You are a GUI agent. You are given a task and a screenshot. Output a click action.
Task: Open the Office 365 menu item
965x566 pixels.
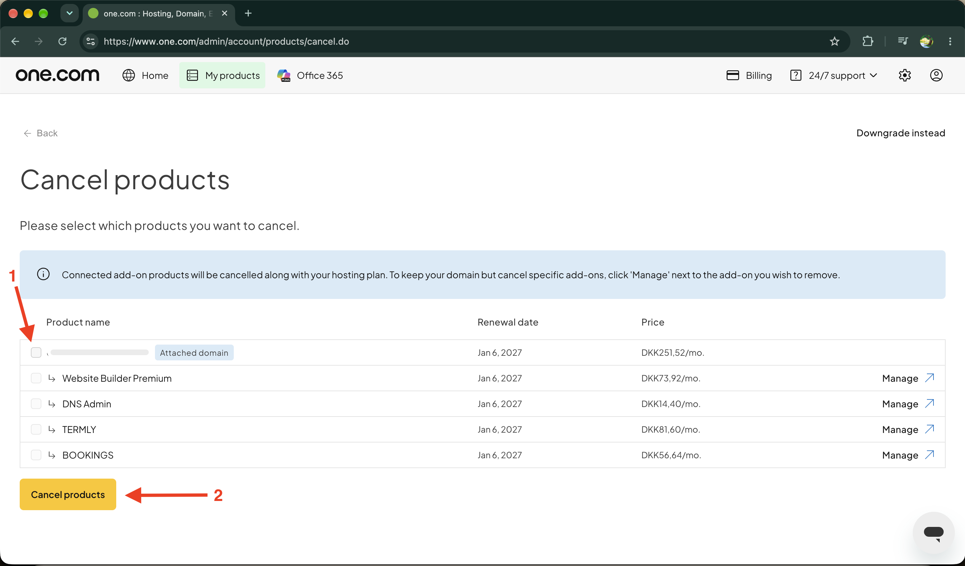pos(310,76)
